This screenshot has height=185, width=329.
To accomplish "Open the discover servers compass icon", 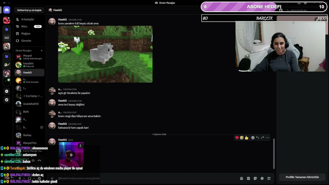I will pyautogui.click(x=7, y=100).
